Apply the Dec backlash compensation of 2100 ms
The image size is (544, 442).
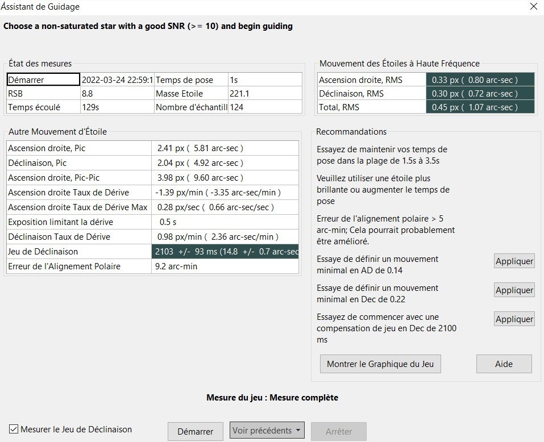click(x=514, y=319)
